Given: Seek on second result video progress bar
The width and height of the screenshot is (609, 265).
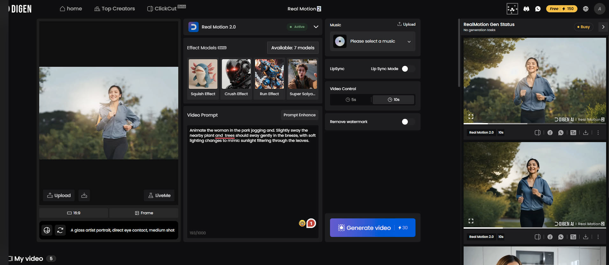Looking at the screenshot, I should point(535,228).
